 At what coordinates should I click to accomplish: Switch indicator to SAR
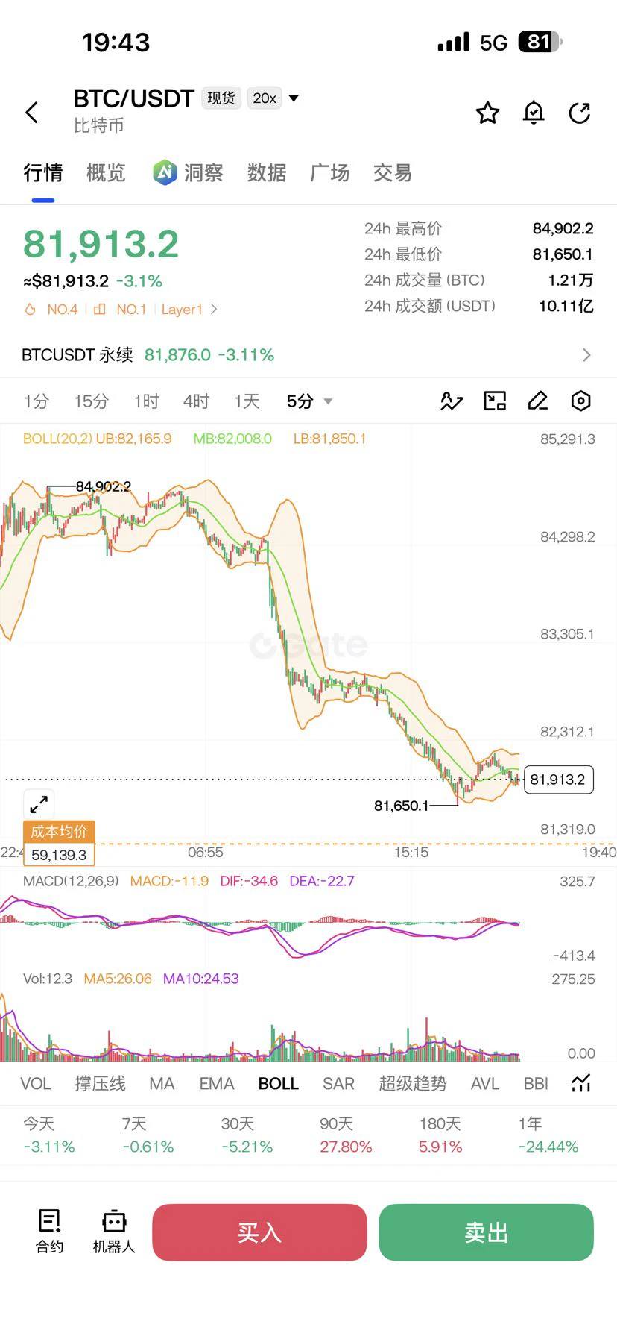338,1084
